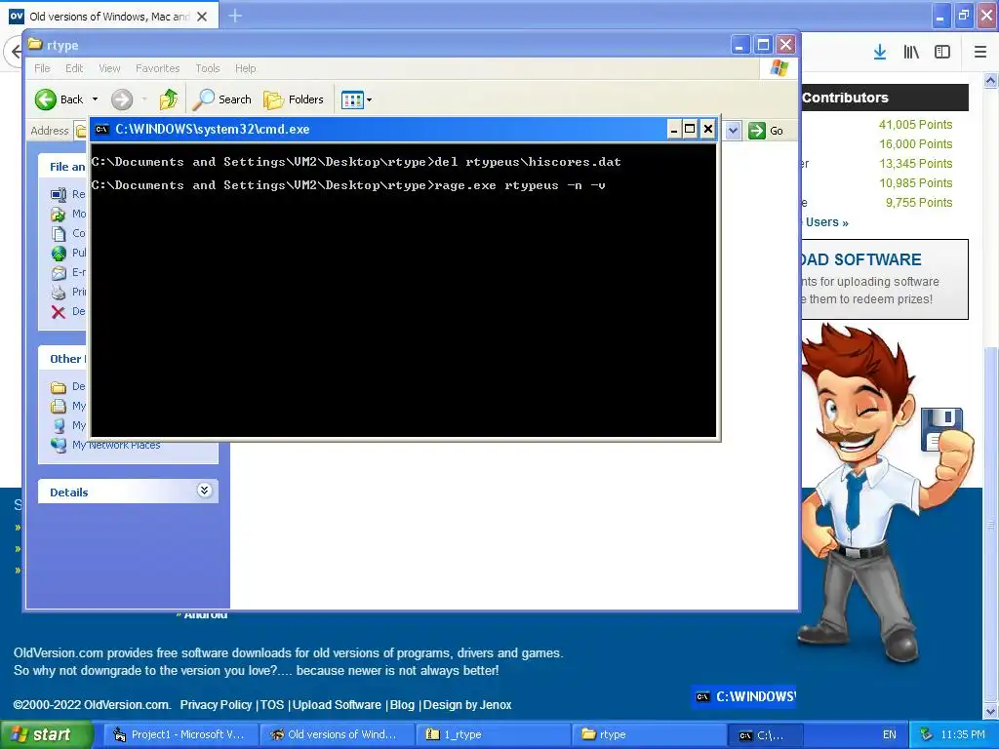Click the Delete red X icon in task pane

(x=59, y=311)
